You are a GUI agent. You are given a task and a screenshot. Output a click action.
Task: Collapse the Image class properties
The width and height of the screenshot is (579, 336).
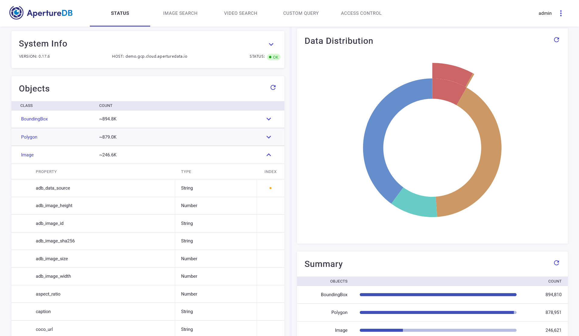click(268, 155)
